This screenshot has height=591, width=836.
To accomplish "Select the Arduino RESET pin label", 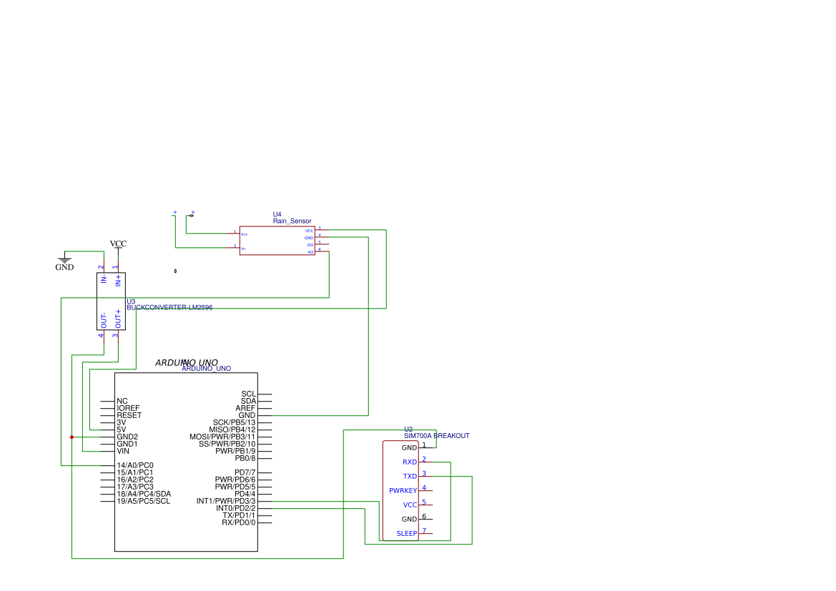I will [129, 415].
